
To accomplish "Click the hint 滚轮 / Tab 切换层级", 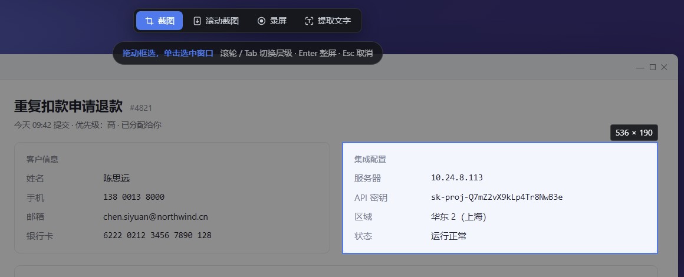I will pos(256,53).
